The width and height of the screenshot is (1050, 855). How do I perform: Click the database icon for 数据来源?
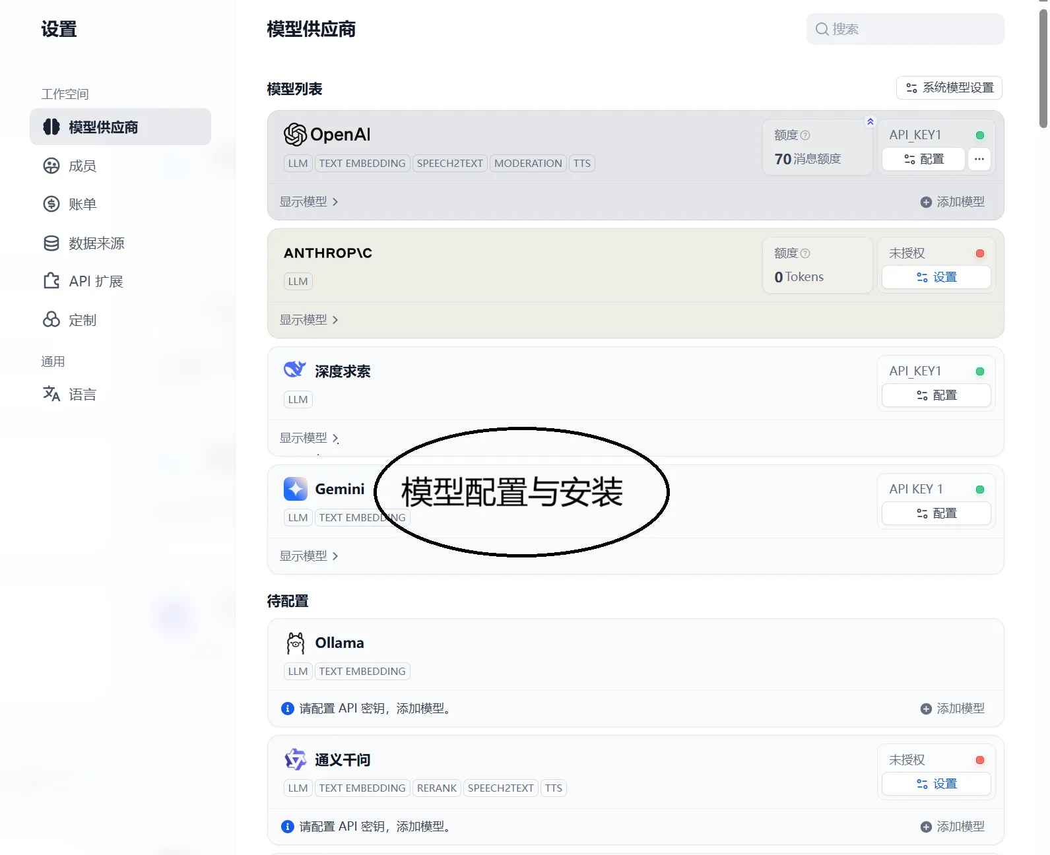point(51,243)
